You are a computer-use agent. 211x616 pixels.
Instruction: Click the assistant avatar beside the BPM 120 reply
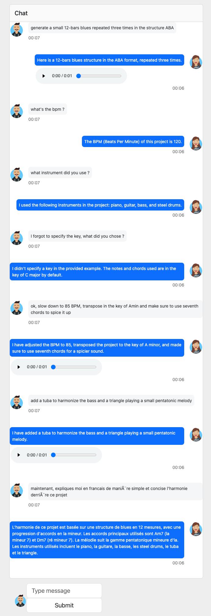tap(196, 143)
